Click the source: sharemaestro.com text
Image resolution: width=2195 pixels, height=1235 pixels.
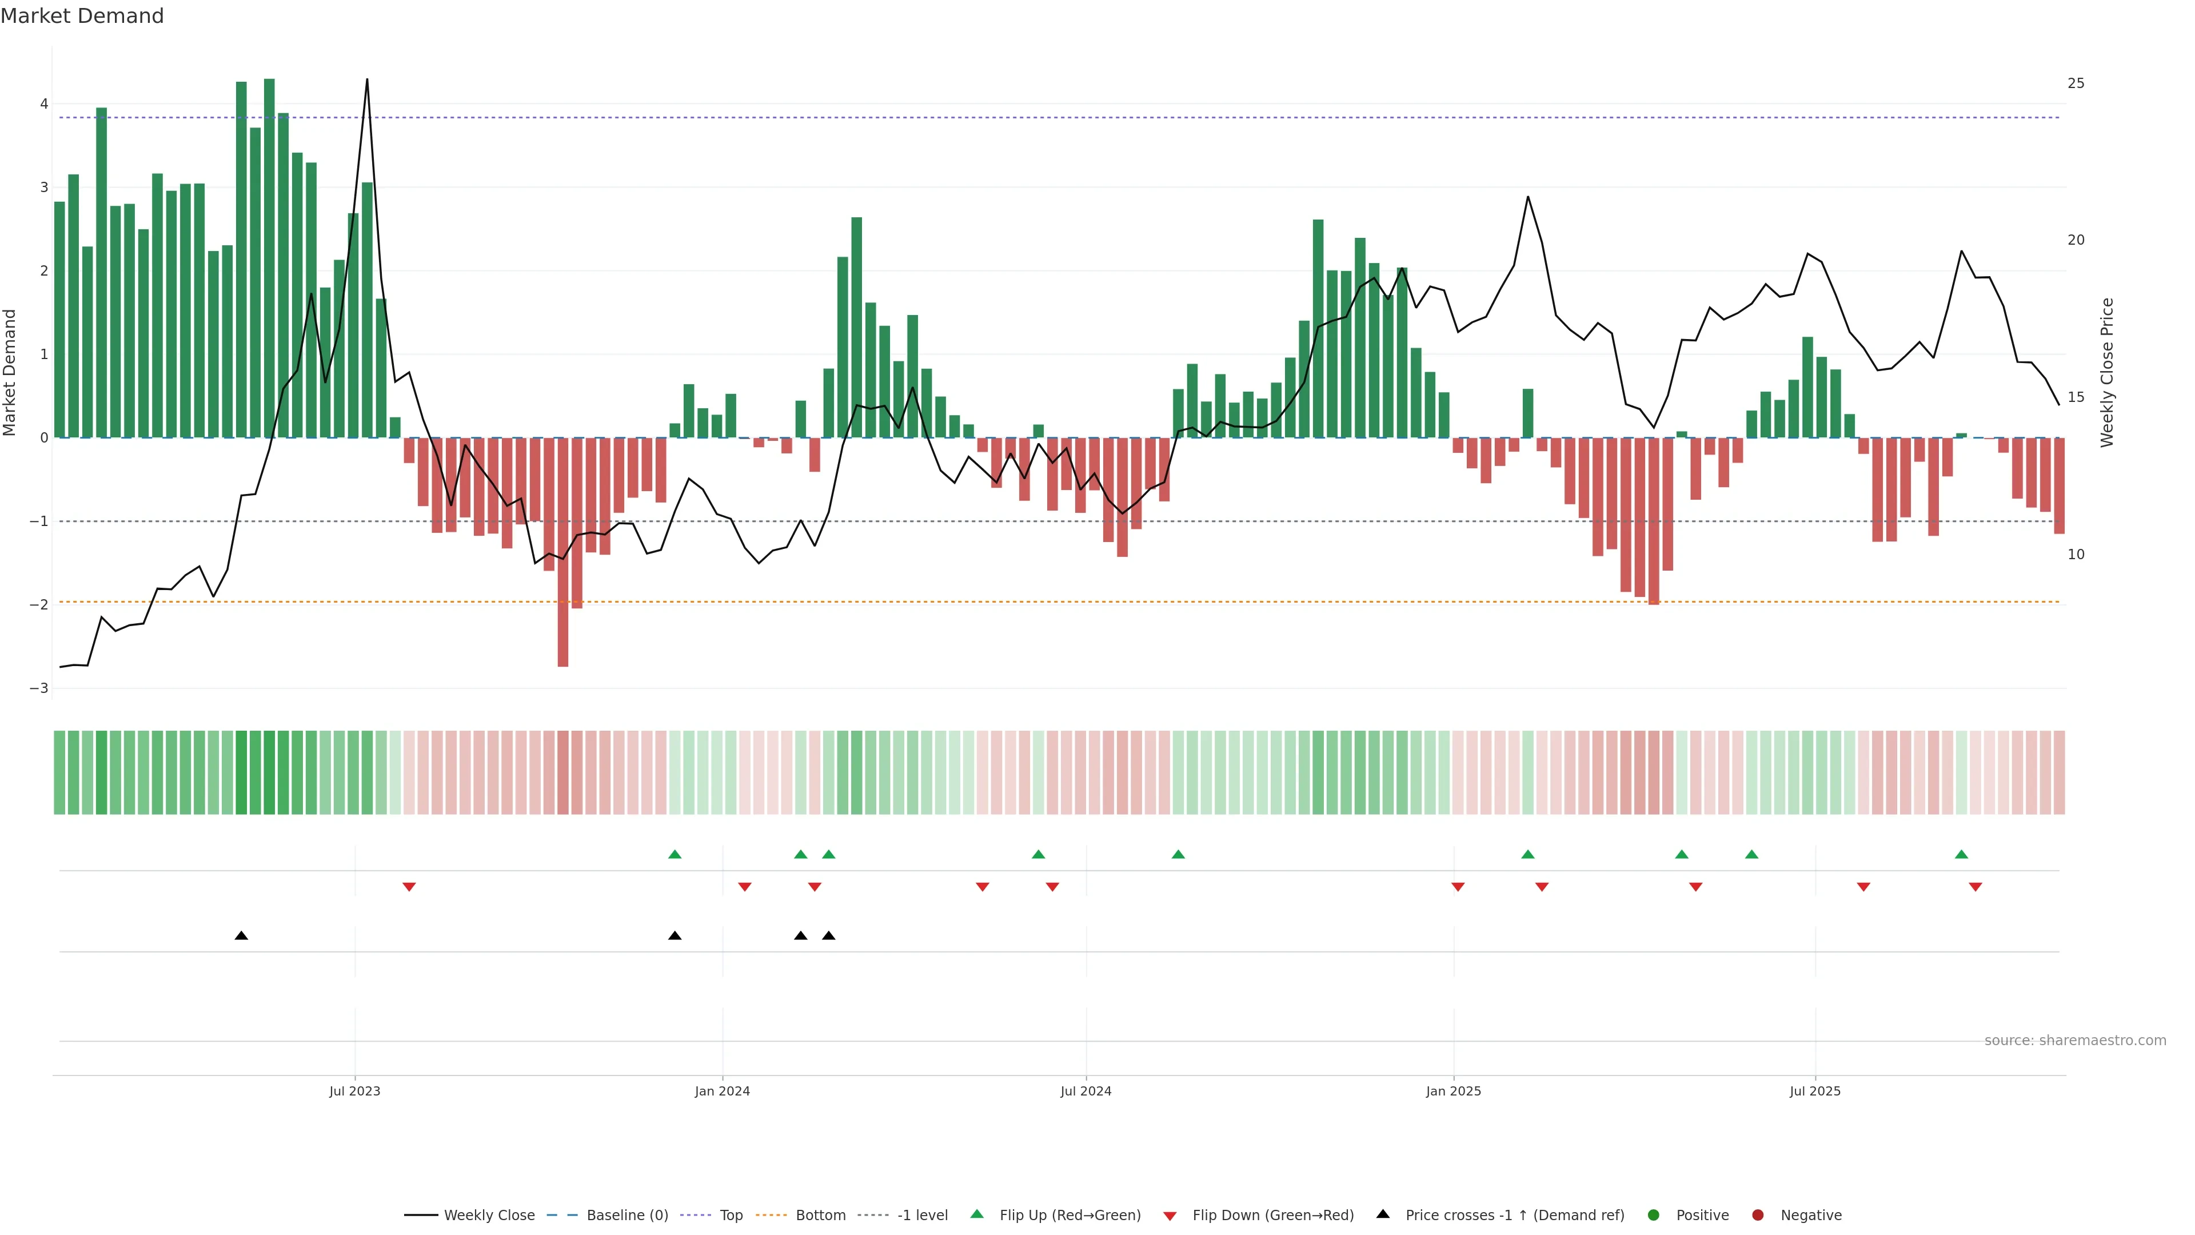point(2075,1040)
